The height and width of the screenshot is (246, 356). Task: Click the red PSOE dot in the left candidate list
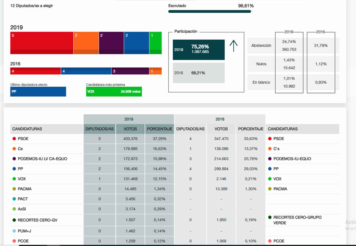point(14,139)
